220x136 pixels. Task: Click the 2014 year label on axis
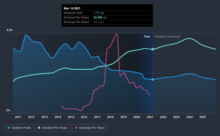(58, 117)
